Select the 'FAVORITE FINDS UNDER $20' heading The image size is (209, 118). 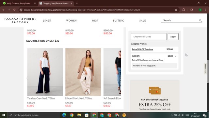pyautogui.click(x=42, y=41)
